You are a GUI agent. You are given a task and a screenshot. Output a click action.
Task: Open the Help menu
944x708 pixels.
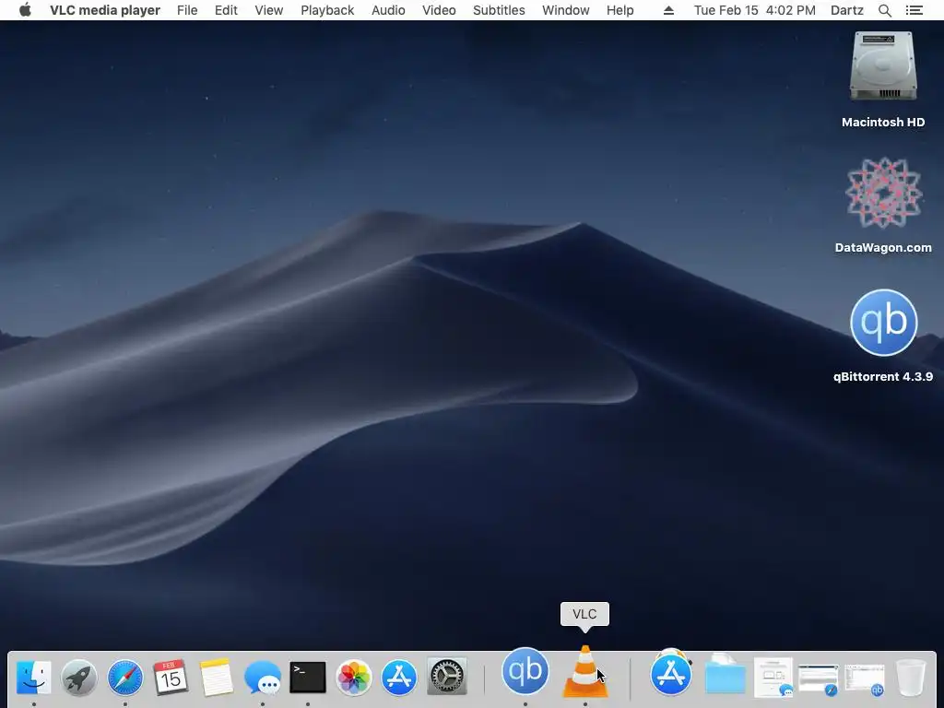coord(619,10)
